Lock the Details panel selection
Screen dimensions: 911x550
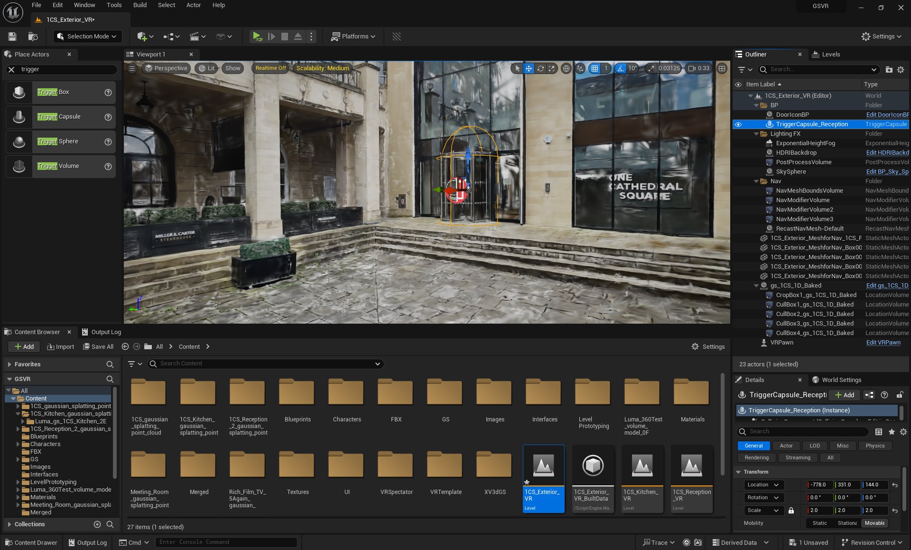pyautogui.click(x=900, y=395)
